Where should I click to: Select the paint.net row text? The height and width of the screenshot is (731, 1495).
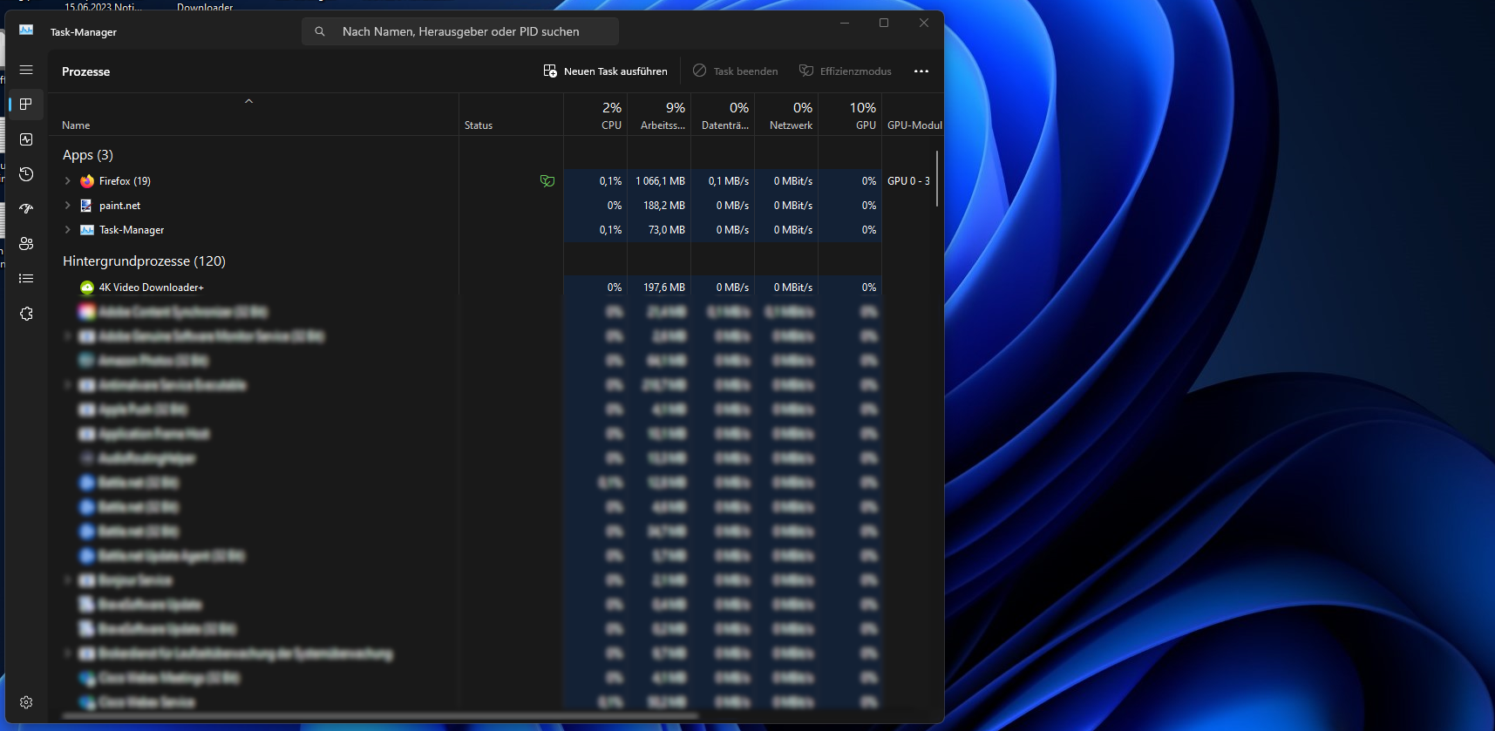click(x=119, y=206)
